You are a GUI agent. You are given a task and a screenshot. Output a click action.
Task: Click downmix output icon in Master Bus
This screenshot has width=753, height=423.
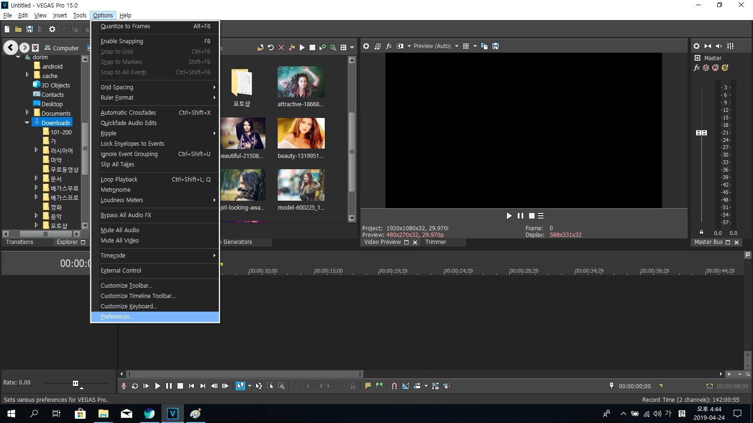(x=708, y=46)
